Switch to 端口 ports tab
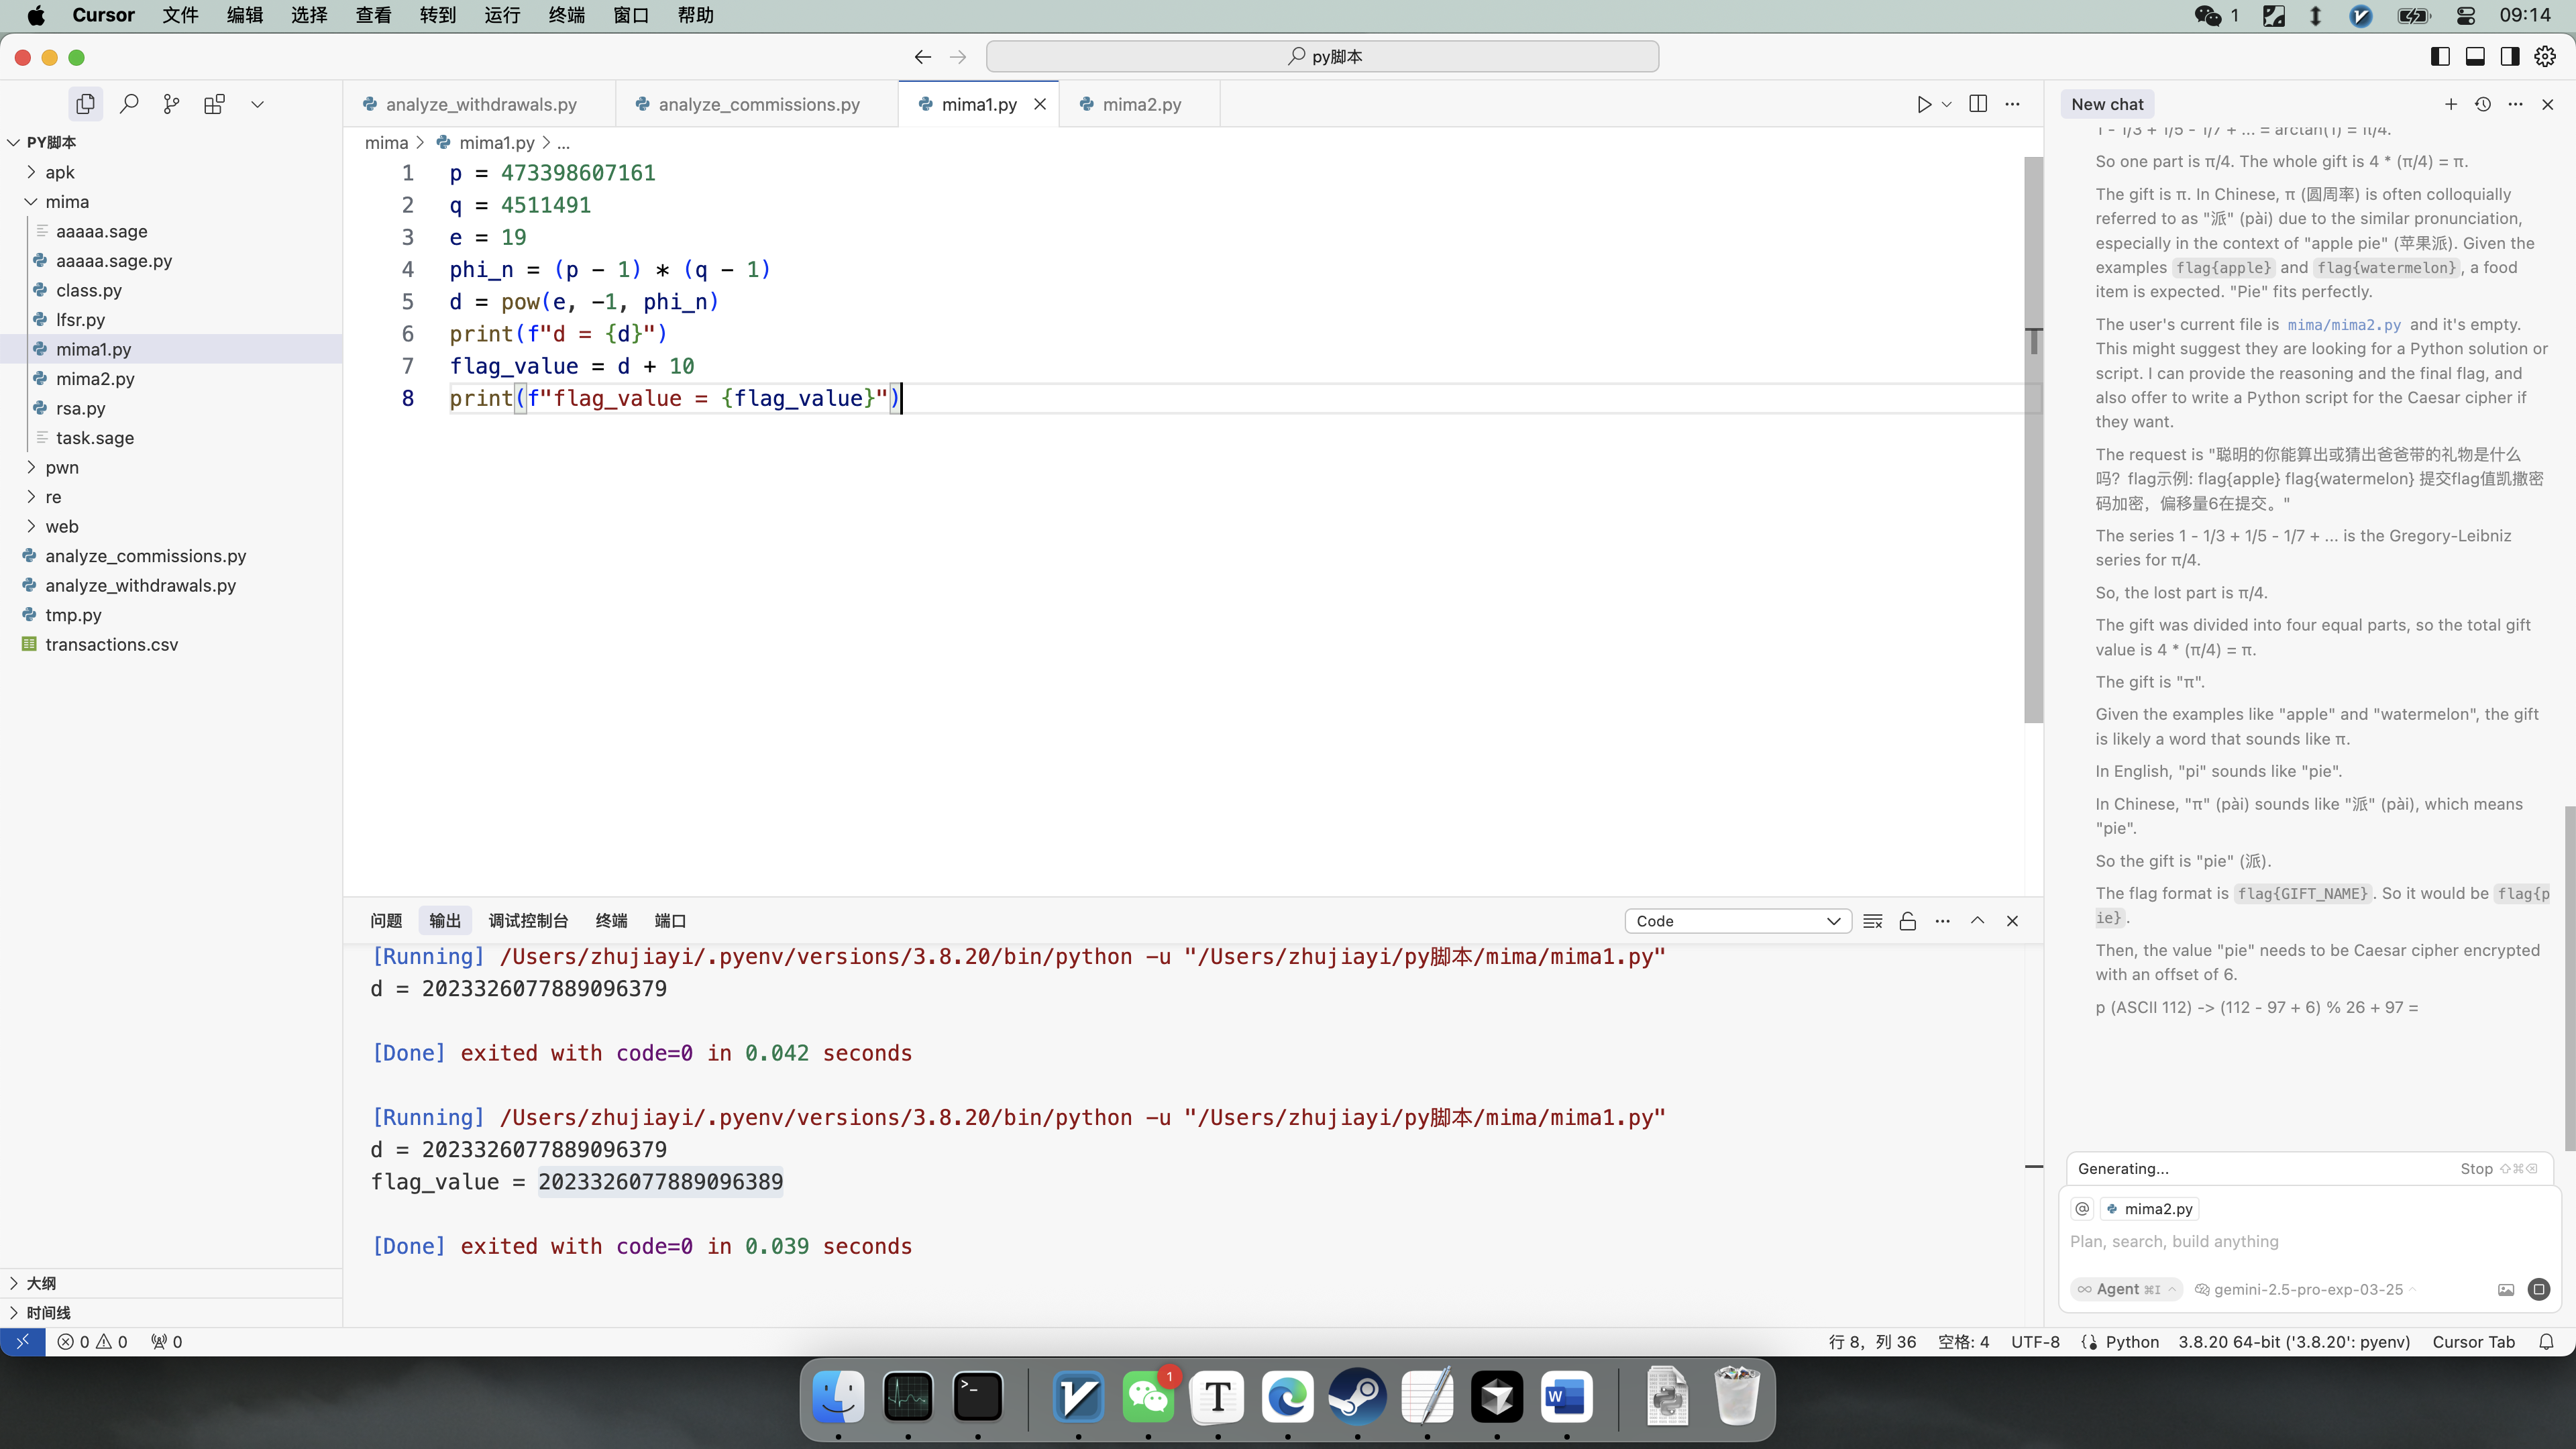 coord(670,921)
